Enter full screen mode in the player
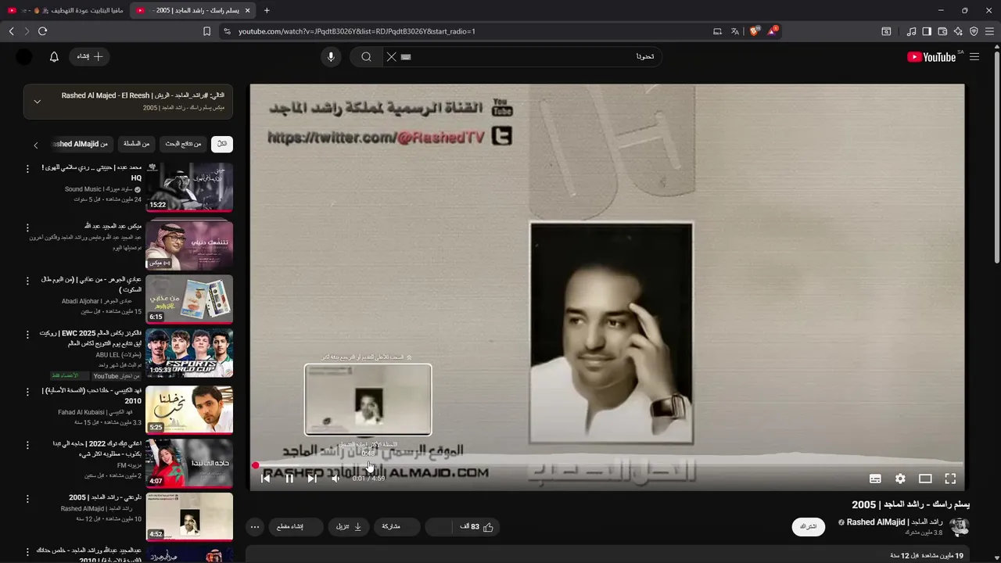 tap(950, 479)
